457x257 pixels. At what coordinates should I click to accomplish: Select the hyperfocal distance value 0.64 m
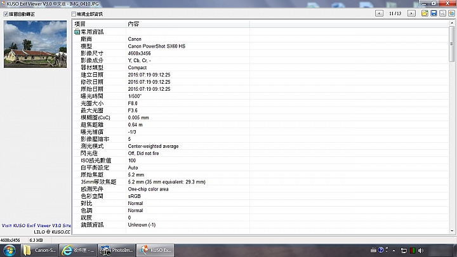click(135, 125)
